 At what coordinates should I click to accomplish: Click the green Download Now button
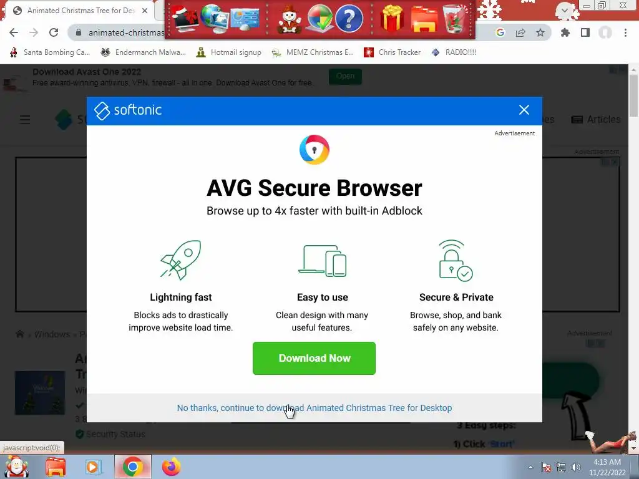[314, 358]
